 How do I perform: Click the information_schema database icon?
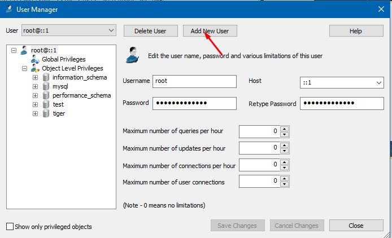46,77
